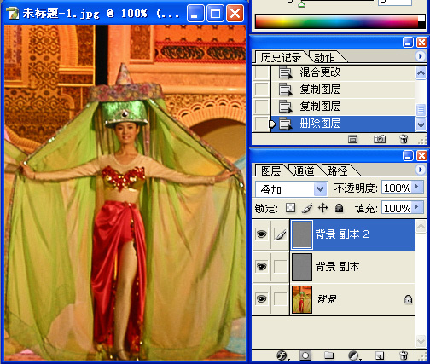Lock position move icon
Image resolution: width=430 pixels, height=364 pixels.
pyautogui.click(x=322, y=208)
